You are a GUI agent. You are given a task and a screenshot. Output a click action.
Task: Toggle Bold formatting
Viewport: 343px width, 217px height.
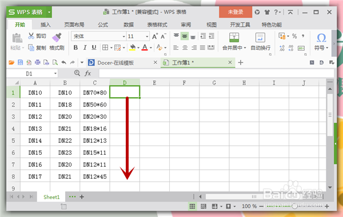[75, 47]
